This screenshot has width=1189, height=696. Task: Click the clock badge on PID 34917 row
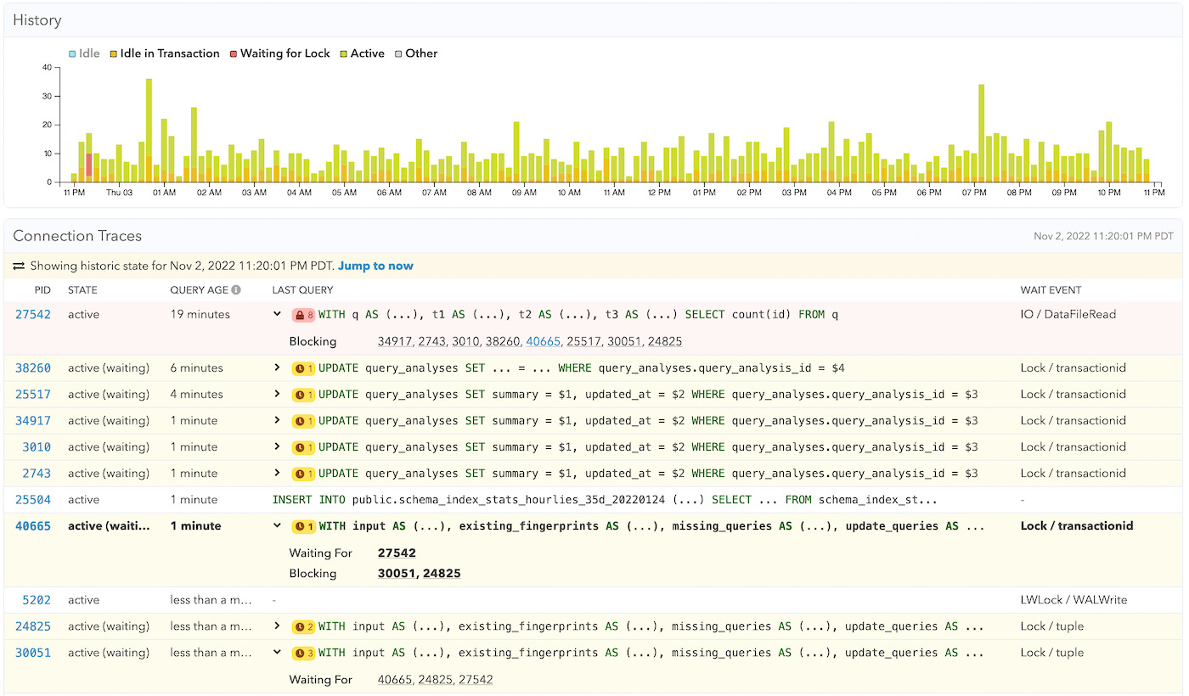click(x=303, y=421)
